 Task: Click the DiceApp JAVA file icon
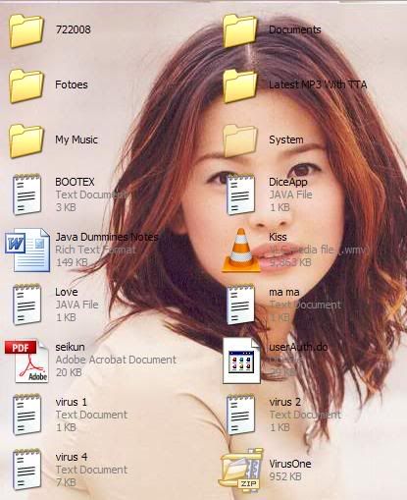coord(240,194)
